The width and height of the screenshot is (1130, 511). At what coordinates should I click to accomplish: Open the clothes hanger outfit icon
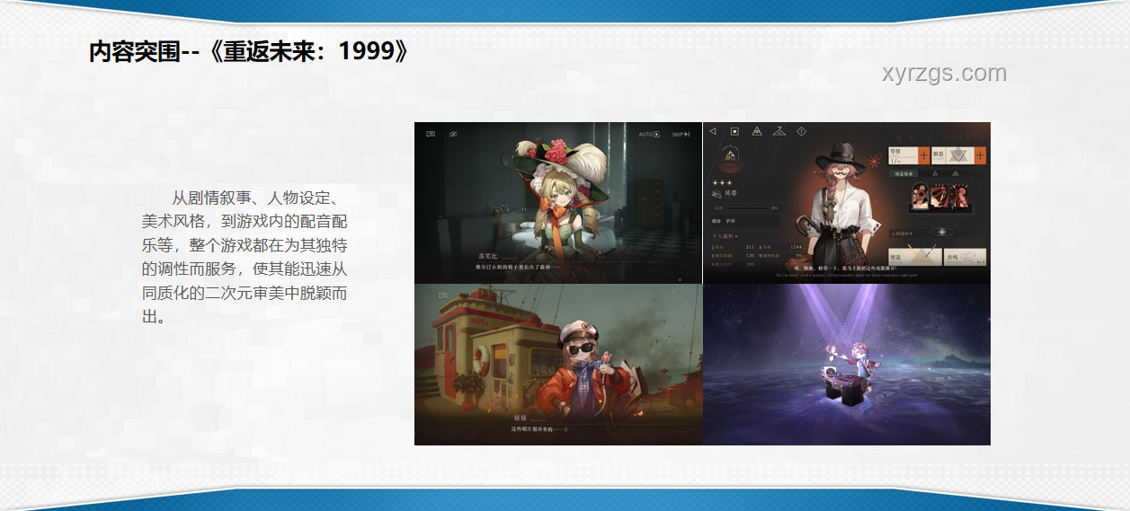point(779,131)
